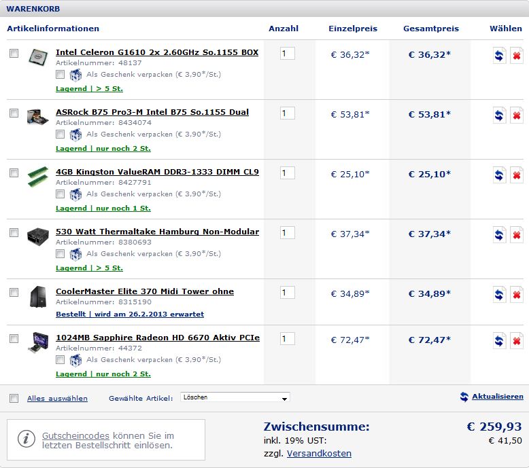The image size is (529, 468).
Task: Refresh the Intel Celeron G1610 row
Action: (x=499, y=55)
